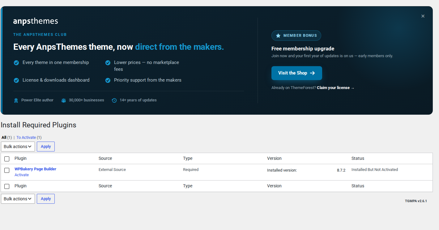Click checkmark icon beside Lower prices
Viewport: 439px width, 230px height.
point(108,63)
